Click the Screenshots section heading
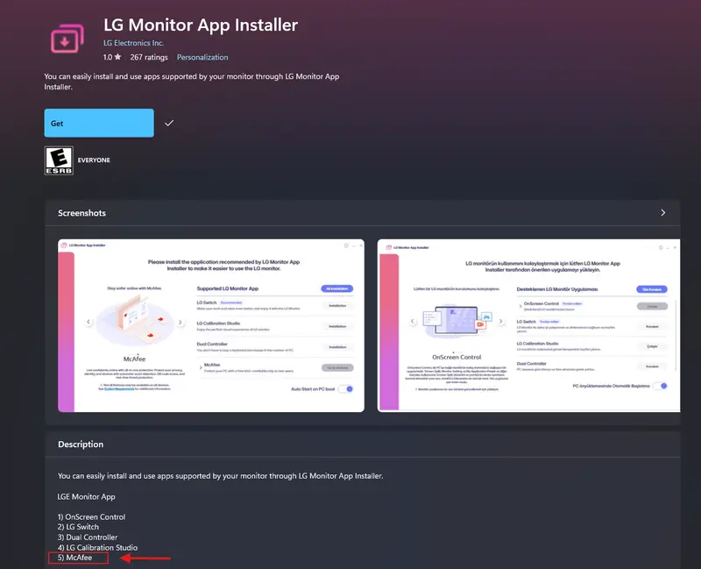The image size is (701, 569). pos(81,213)
